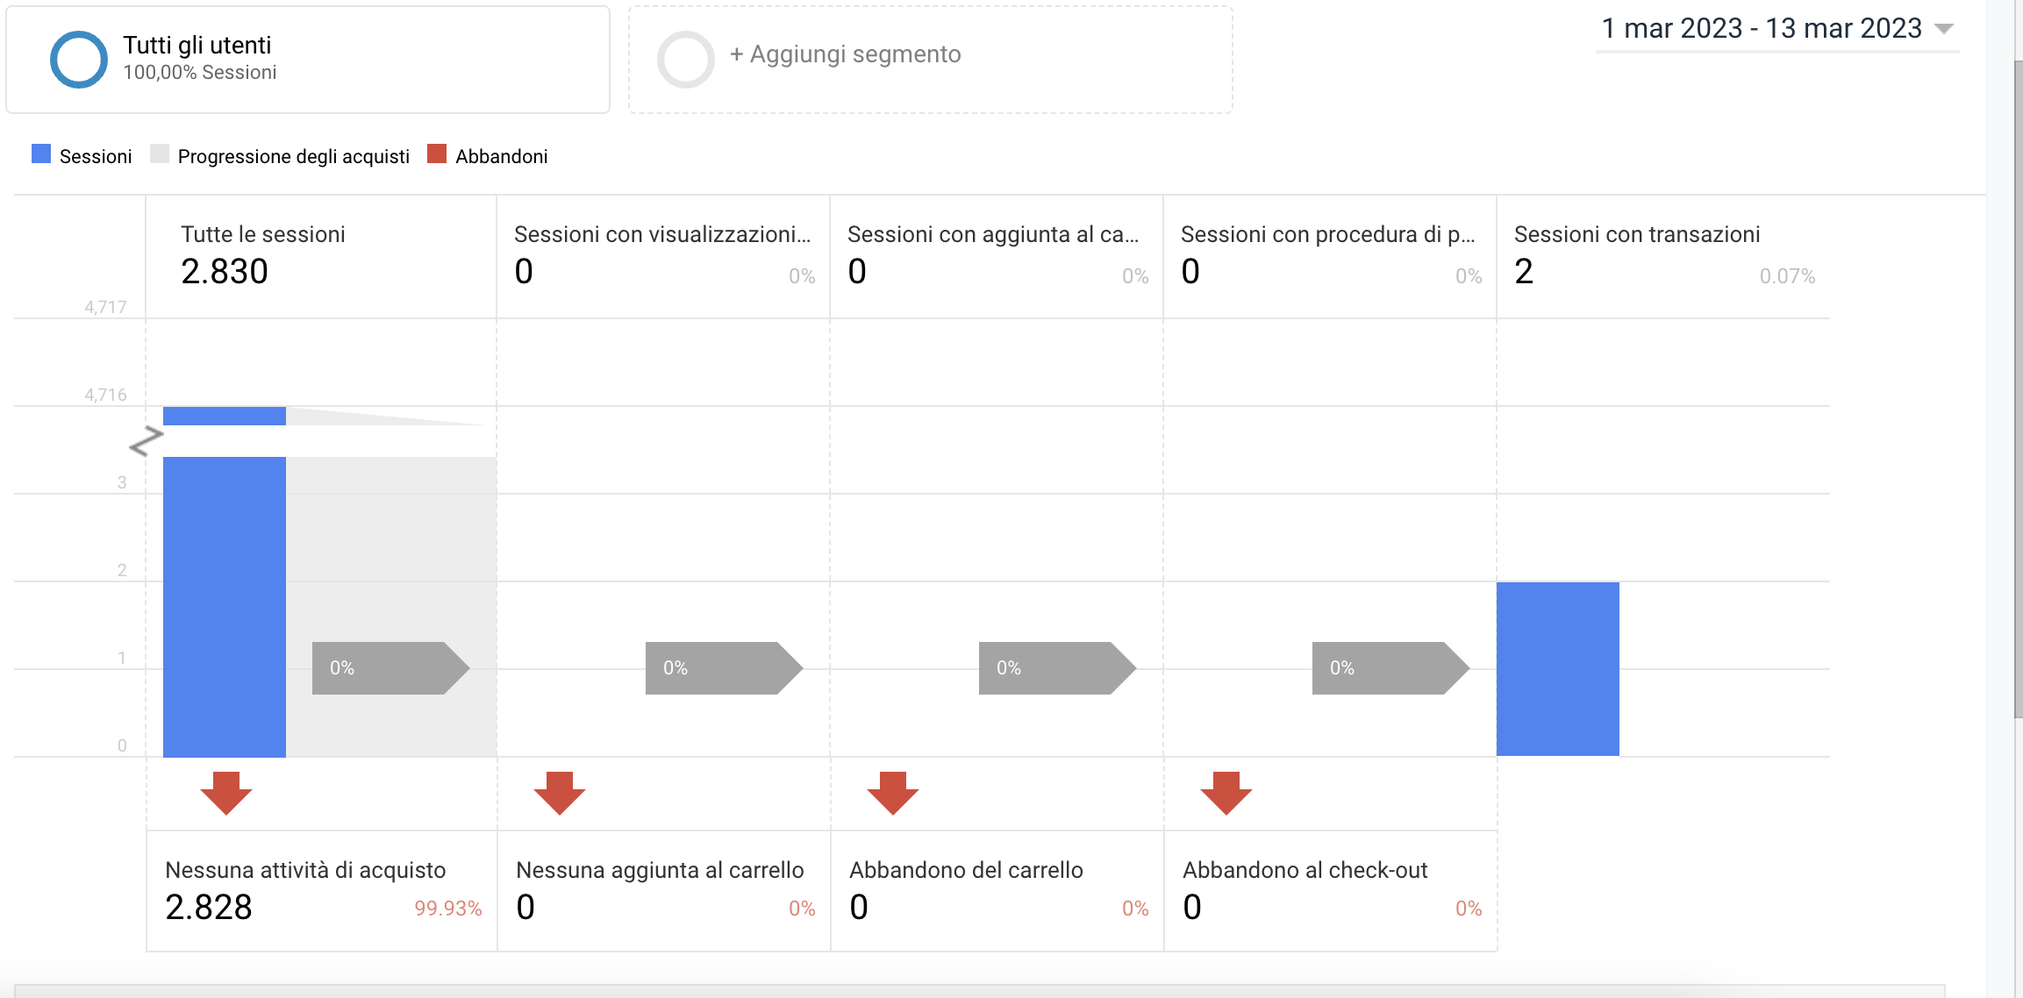
Task: Click the blue bar under Tutte le sessioni
Action: (x=225, y=605)
